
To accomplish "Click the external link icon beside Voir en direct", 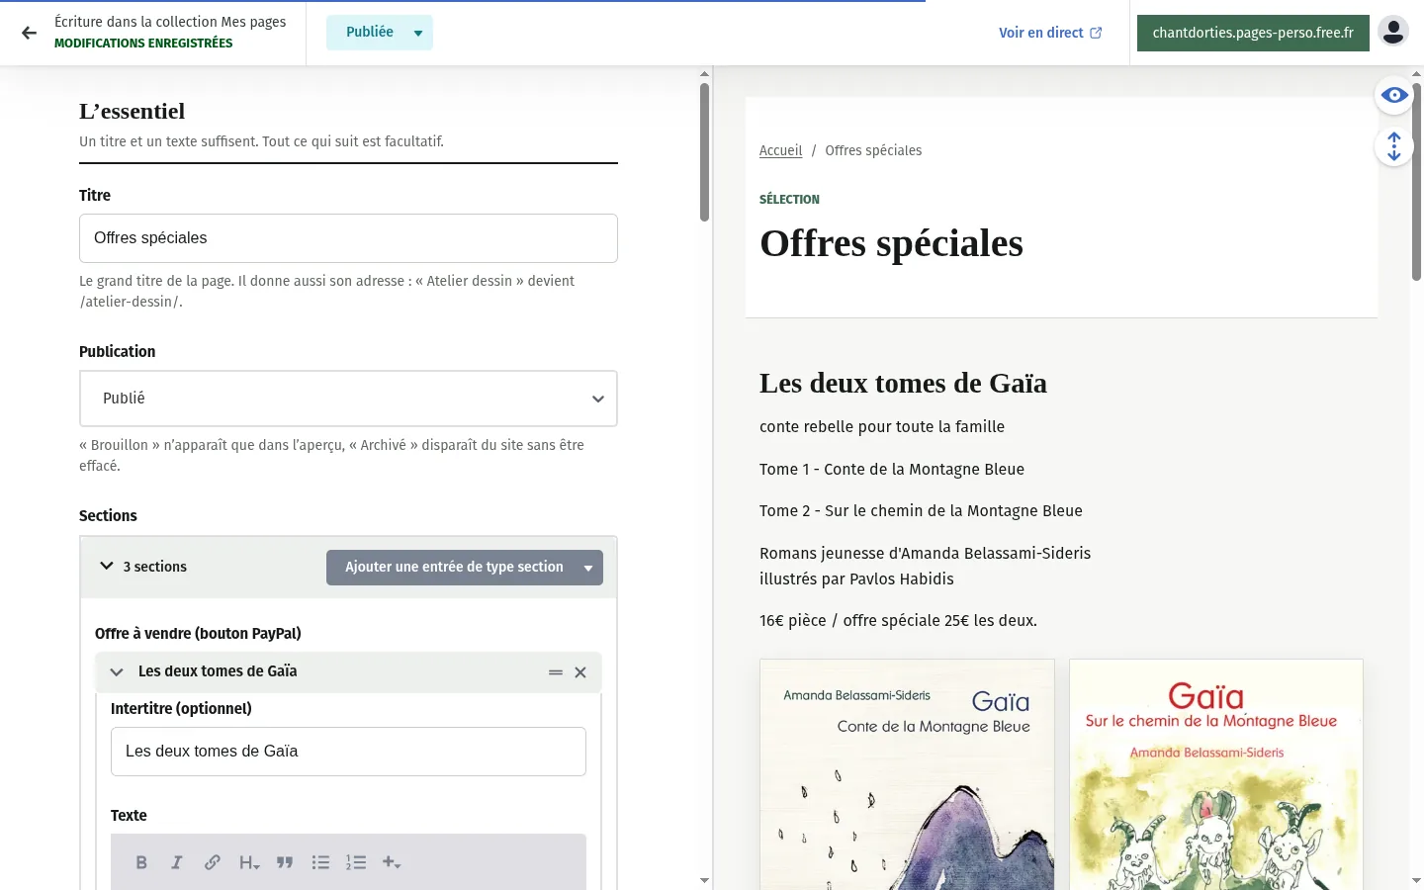I will click(1096, 33).
